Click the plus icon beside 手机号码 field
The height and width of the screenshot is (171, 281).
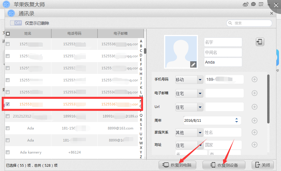(x=254, y=79)
